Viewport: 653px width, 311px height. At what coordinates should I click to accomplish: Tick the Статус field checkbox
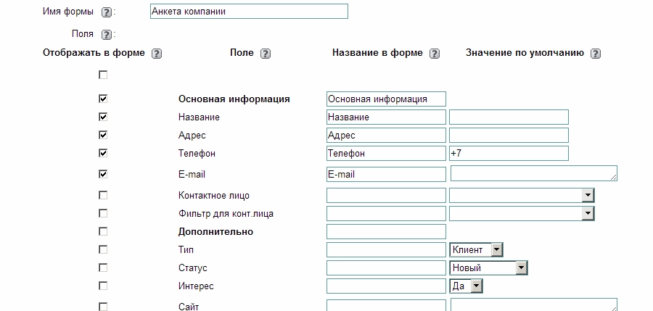[103, 268]
